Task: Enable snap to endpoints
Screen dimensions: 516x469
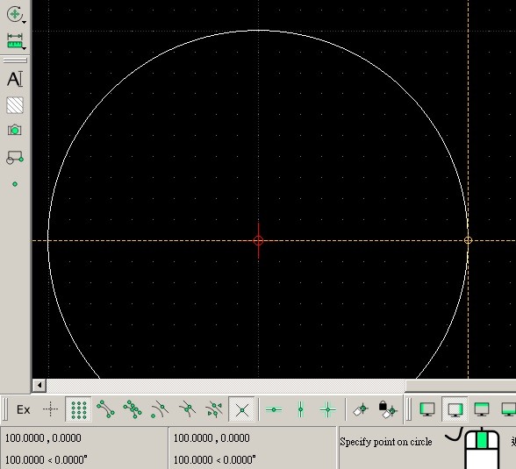Action: [x=105, y=409]
